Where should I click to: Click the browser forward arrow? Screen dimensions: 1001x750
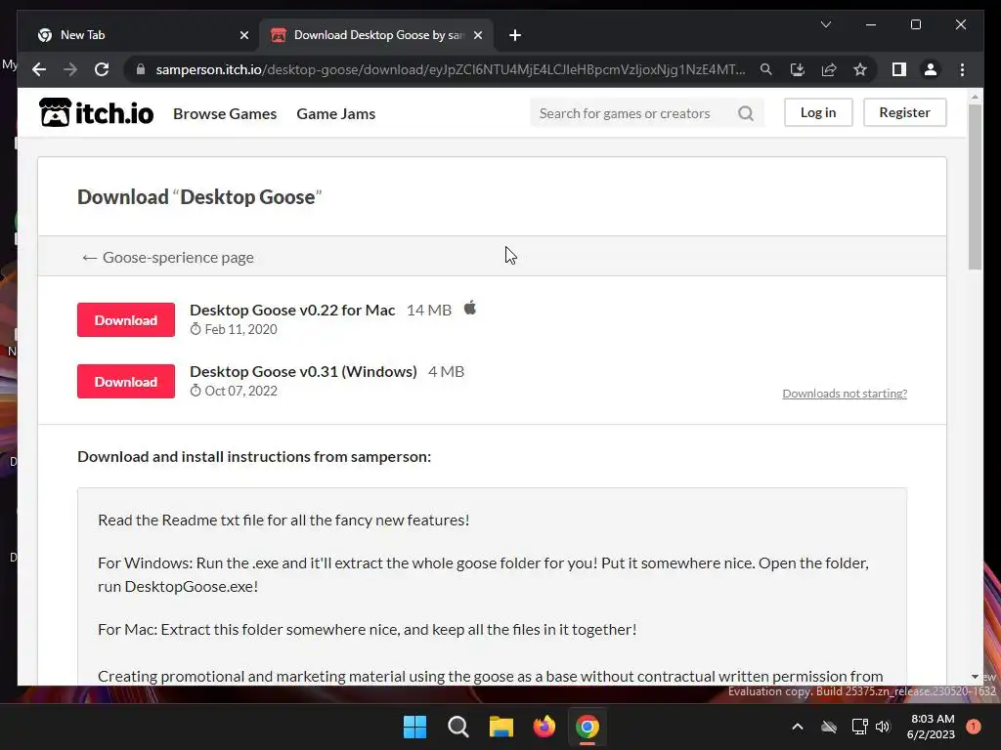[70, 69]
